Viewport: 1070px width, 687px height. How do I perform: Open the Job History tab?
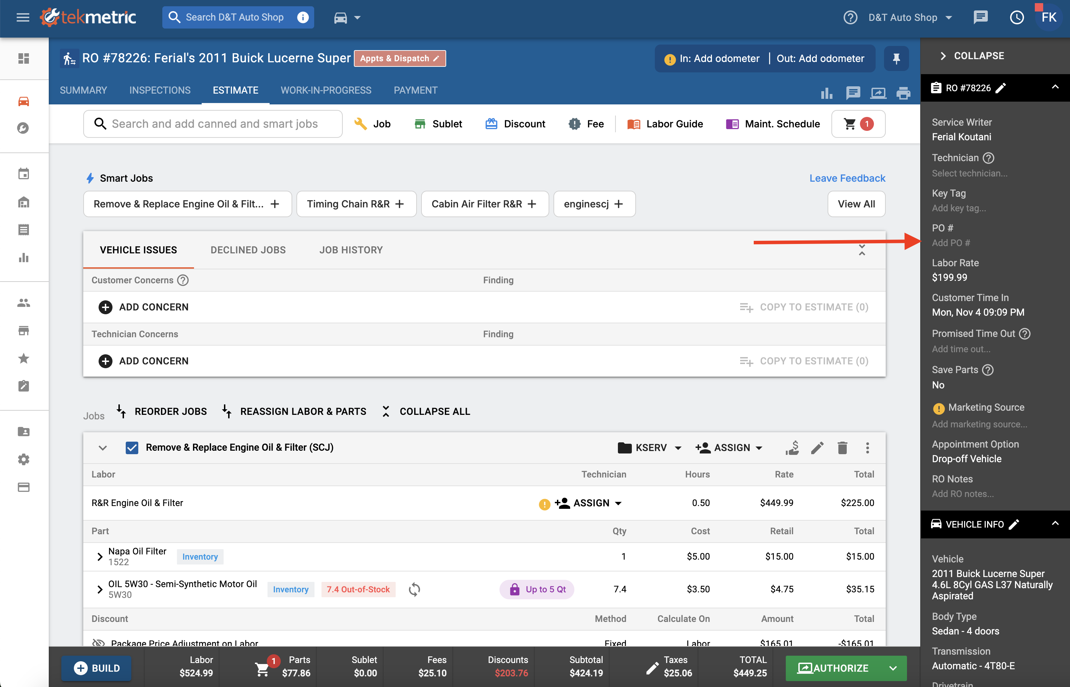tap(351, 250)
